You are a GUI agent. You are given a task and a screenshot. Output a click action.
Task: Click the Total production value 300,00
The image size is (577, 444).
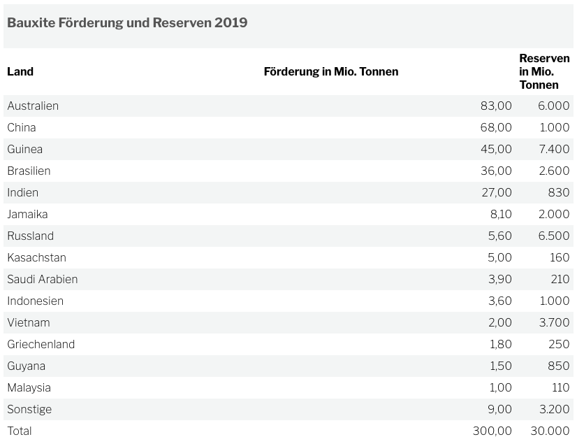492,431
